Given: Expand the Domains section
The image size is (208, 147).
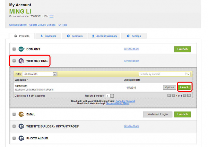Looking at the screenshot, I should tap(14, 49).
